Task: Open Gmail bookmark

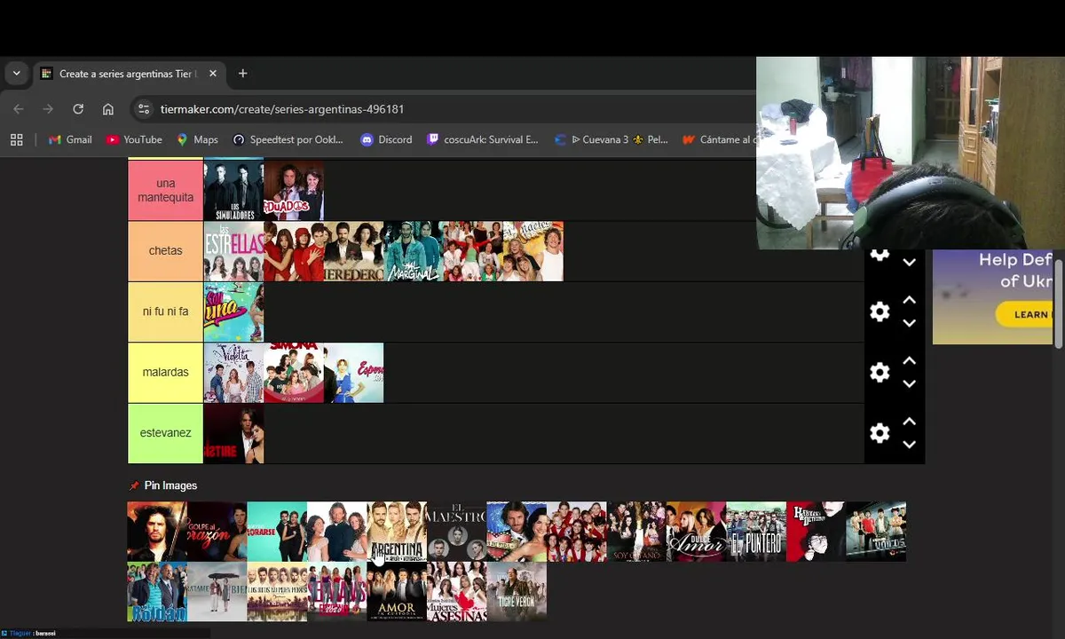Action: 70,139
